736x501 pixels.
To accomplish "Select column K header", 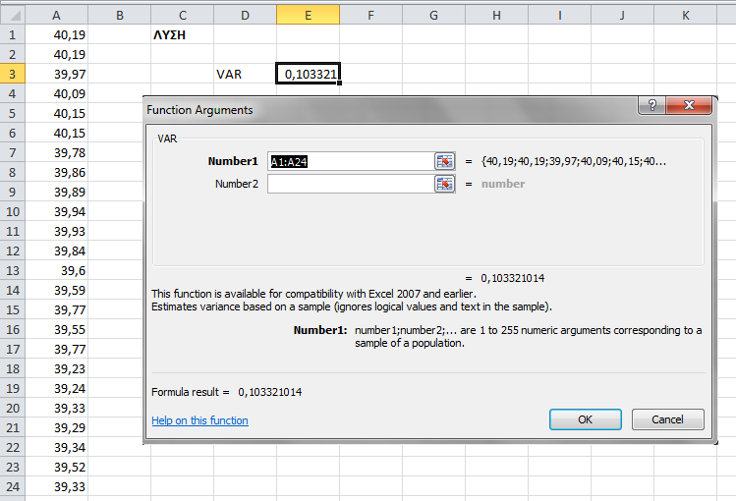I will coord(685,15).
